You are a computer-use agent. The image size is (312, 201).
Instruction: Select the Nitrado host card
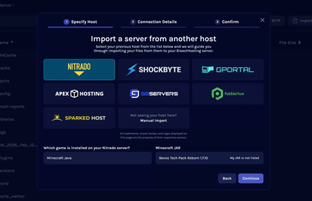point(79,70)
